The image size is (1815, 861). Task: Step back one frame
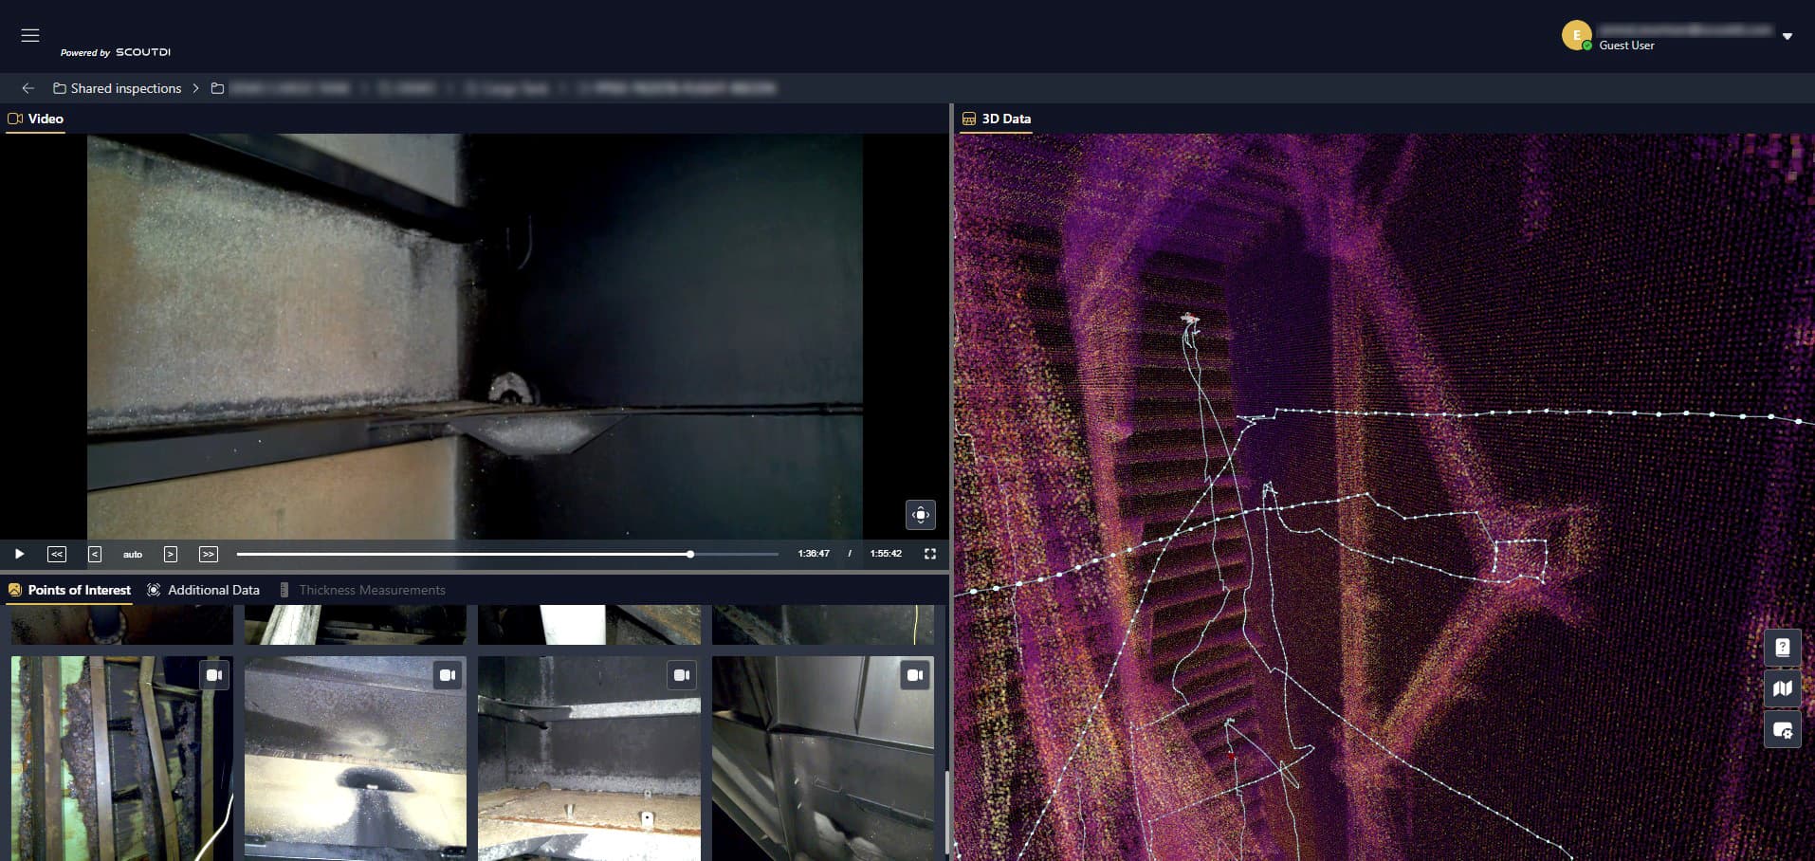click(95, 554)
